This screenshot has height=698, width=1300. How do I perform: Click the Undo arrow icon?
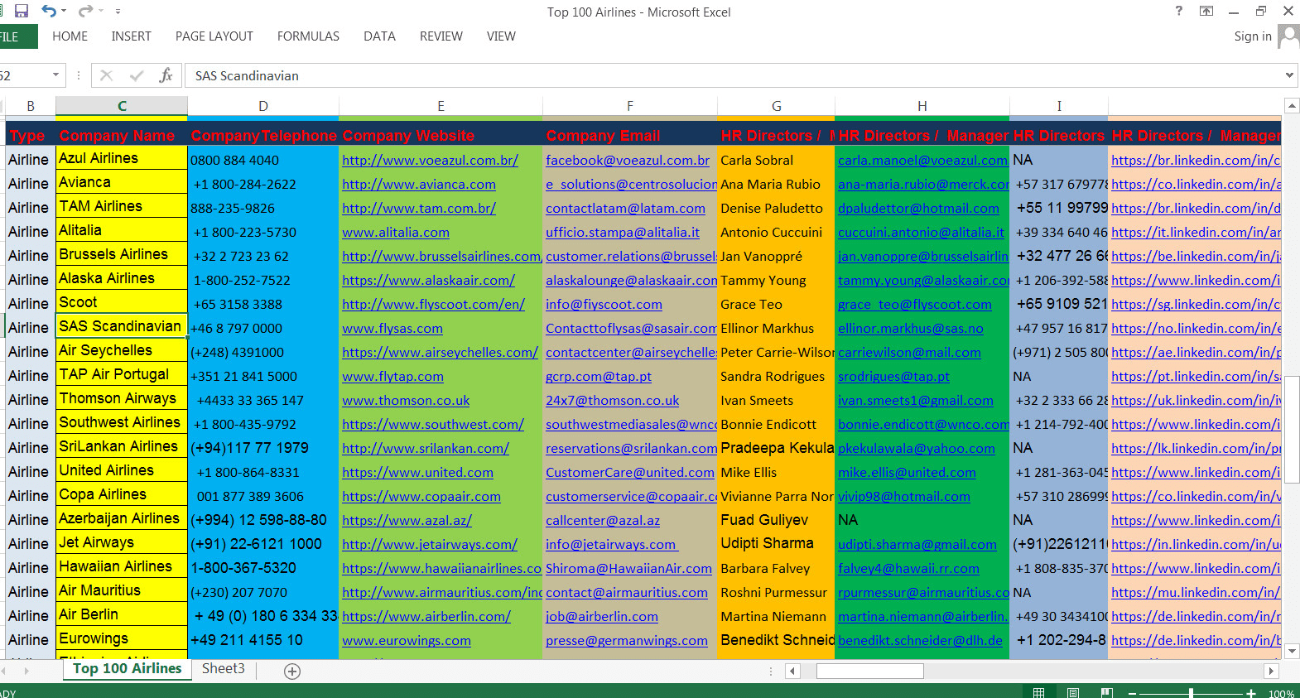point(49,11)
